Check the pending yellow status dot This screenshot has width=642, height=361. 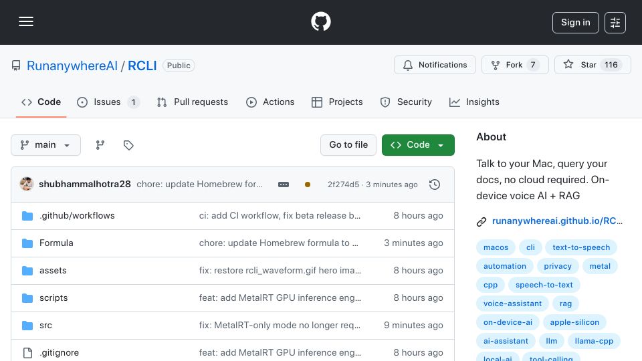tap(308, 185)
